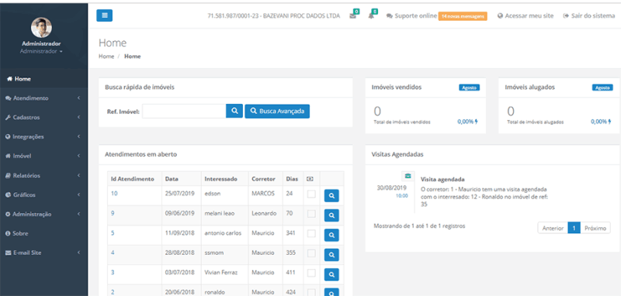View details of atendimento 10 via magnifier button
Screen dimensions: 621x296
click(331, 195)
